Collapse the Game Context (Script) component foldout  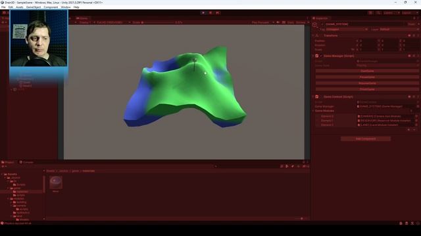pyautogui.click(x=313, y=96)
